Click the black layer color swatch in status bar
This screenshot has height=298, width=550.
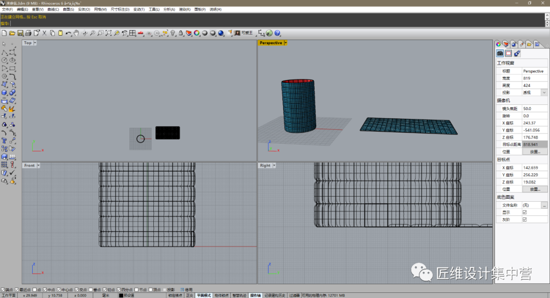(x=121, y=295)
